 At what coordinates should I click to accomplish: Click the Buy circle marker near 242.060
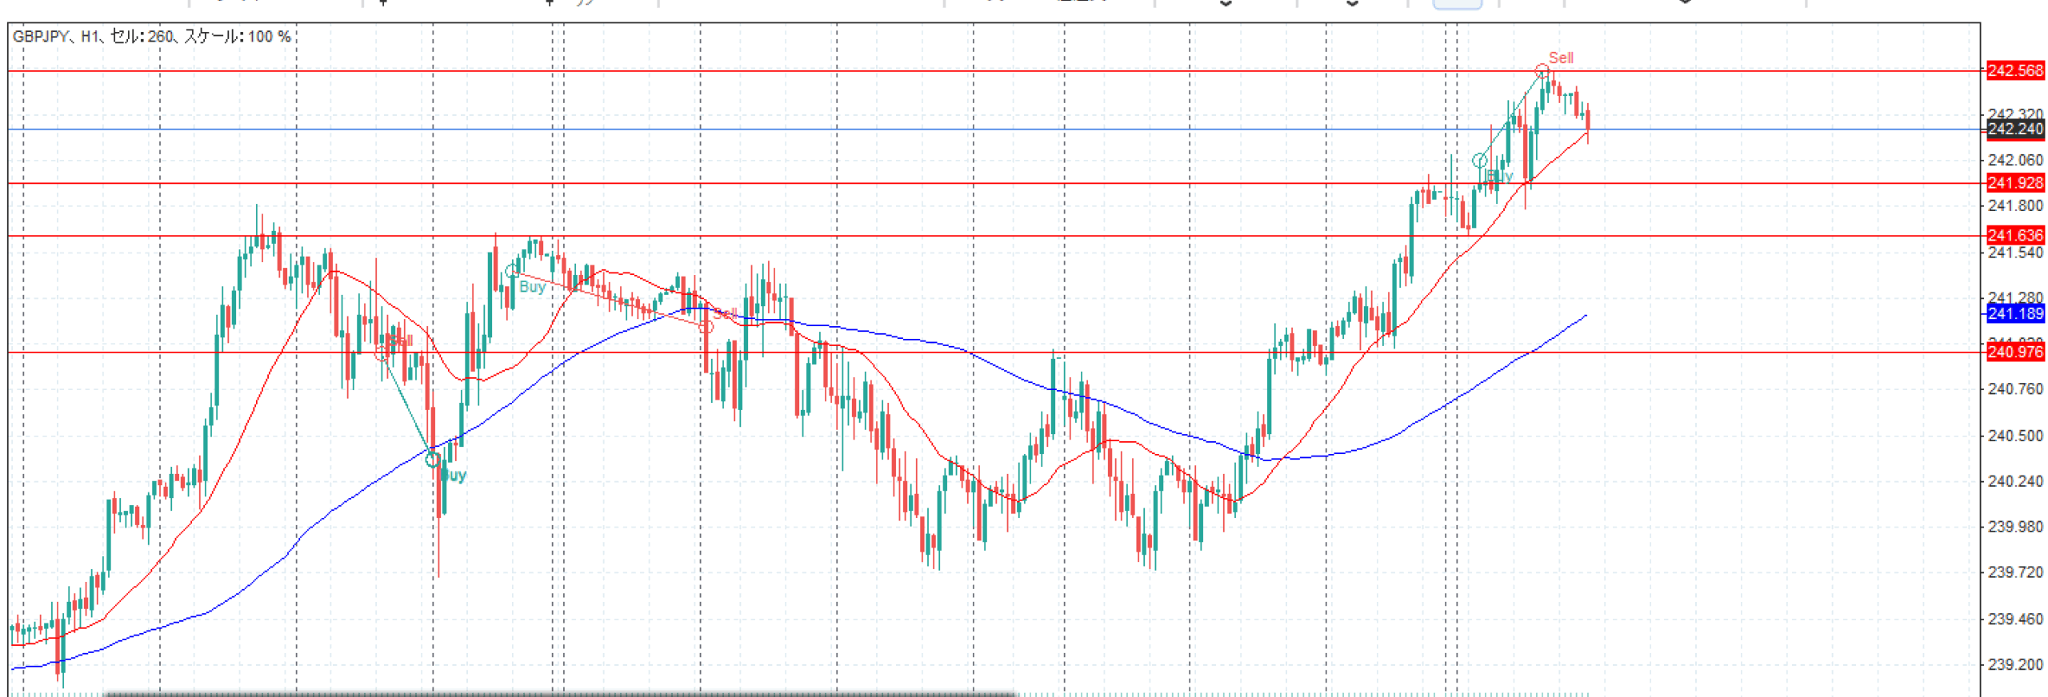1479,161
